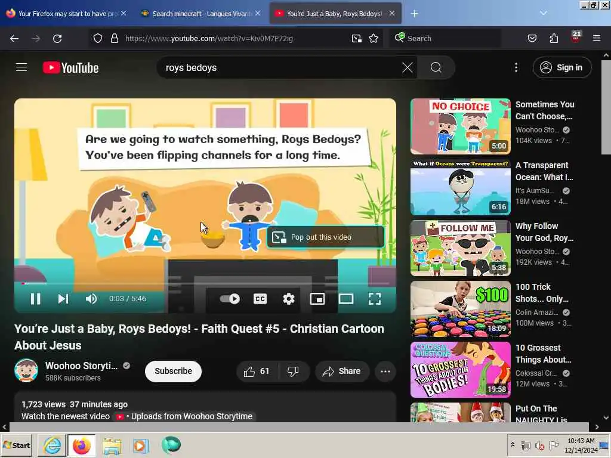Mute the video volume
The image size is (611, 458).
[x=91, y=299]
